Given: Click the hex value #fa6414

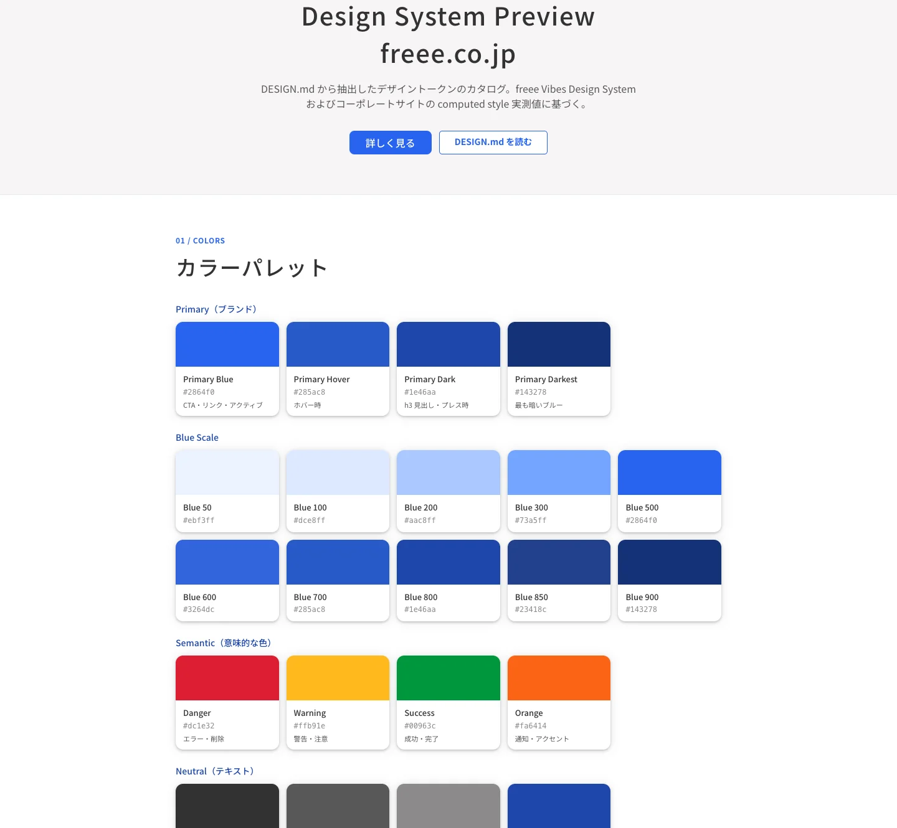Looking at the screenshot, I should [531, 726].
